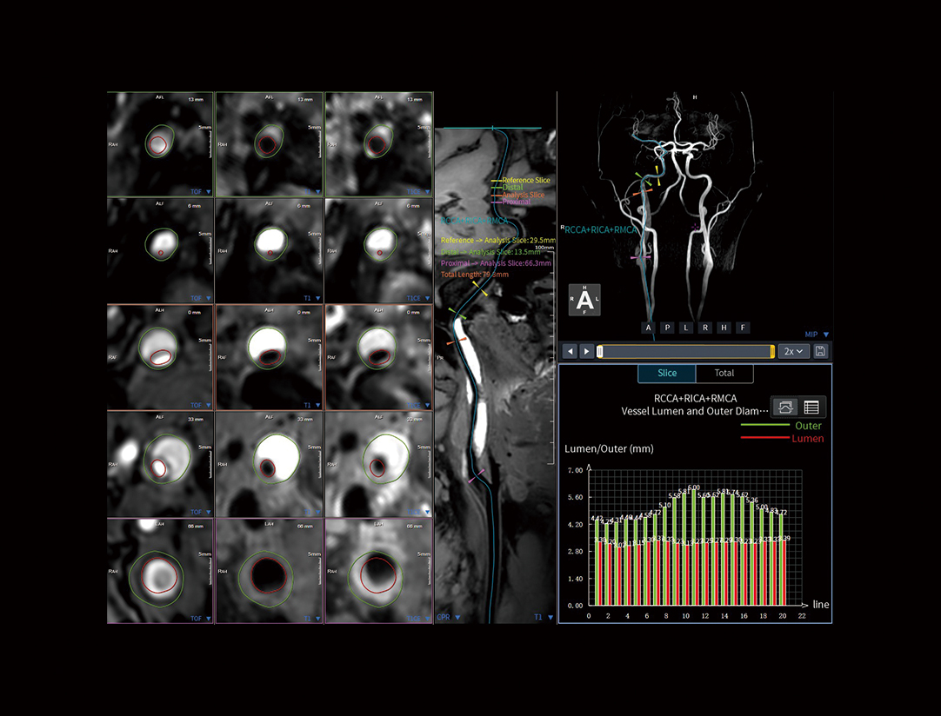Click the orientation cube showing A
Viewport: 941px width, 716px height.
pos(585,301)
